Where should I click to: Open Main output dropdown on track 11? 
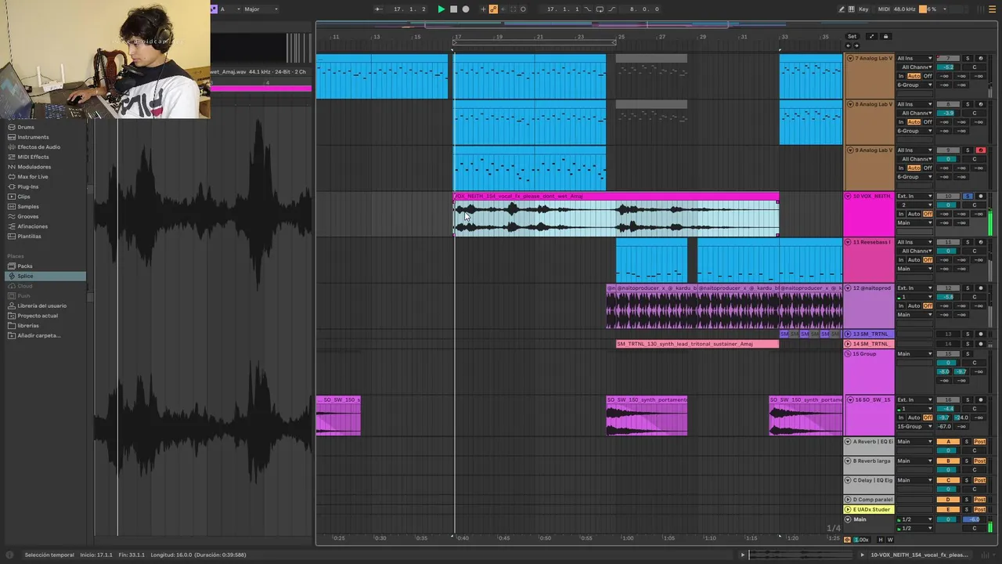914,269
